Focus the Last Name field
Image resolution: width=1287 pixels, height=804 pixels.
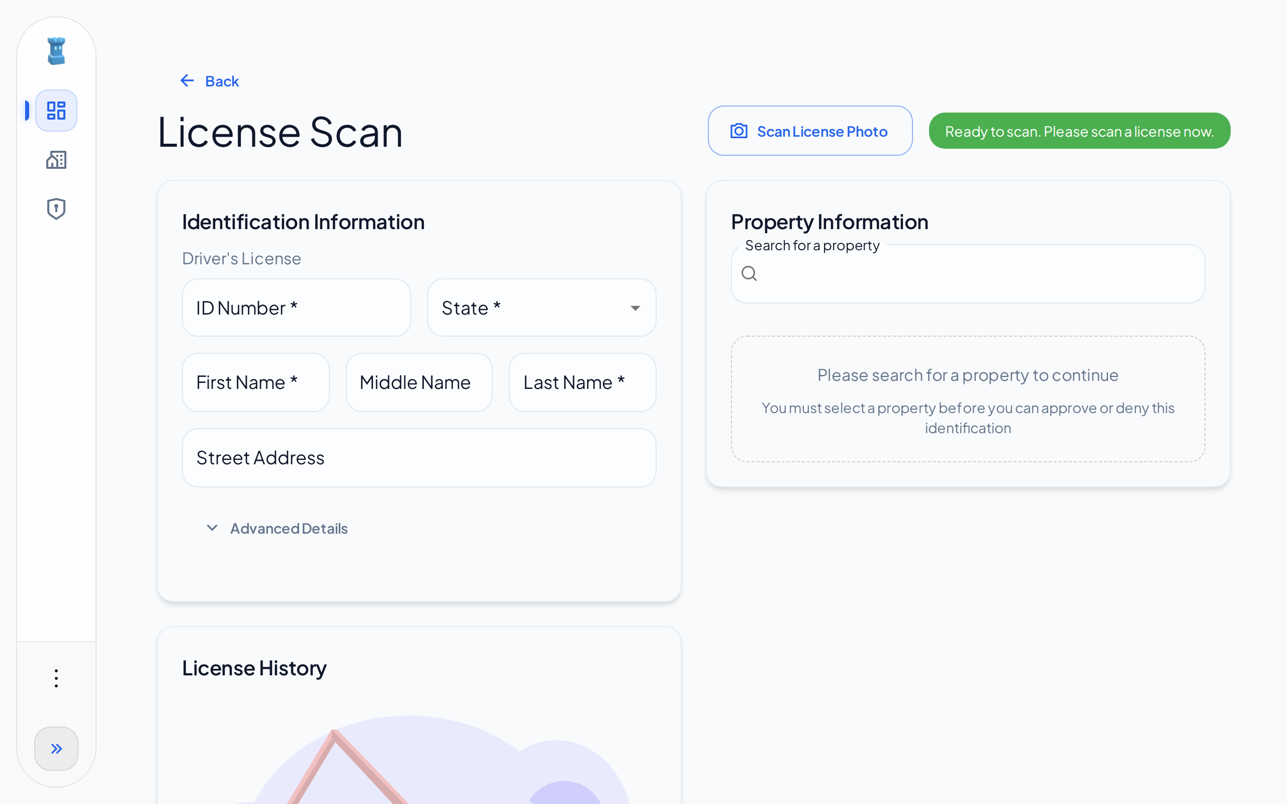coord(582,382)
